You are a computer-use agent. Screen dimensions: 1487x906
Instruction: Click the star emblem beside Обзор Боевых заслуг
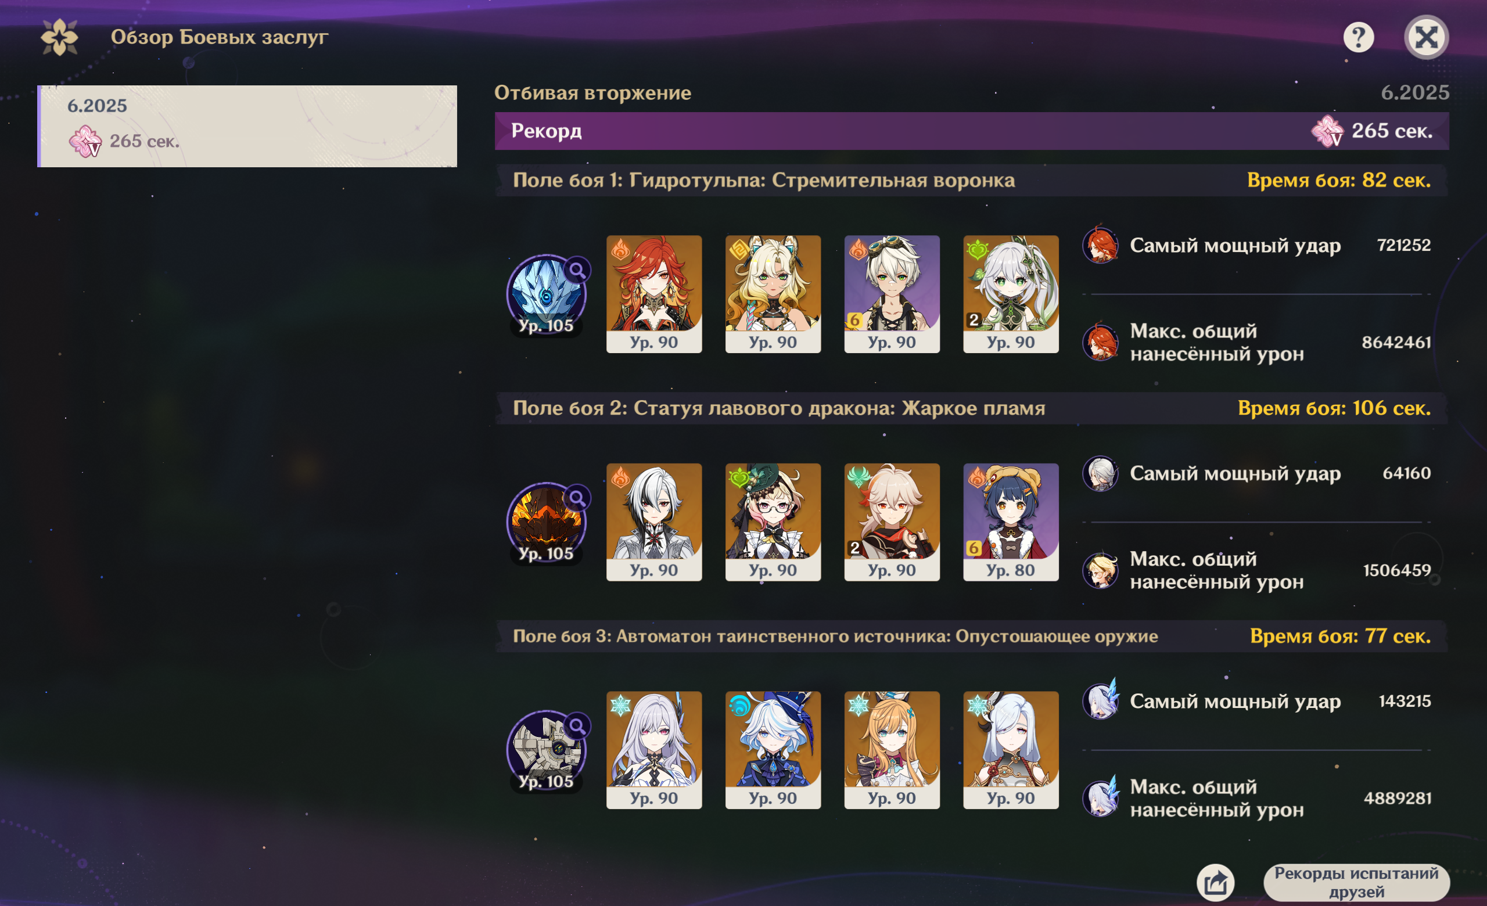tap(59, 37)
